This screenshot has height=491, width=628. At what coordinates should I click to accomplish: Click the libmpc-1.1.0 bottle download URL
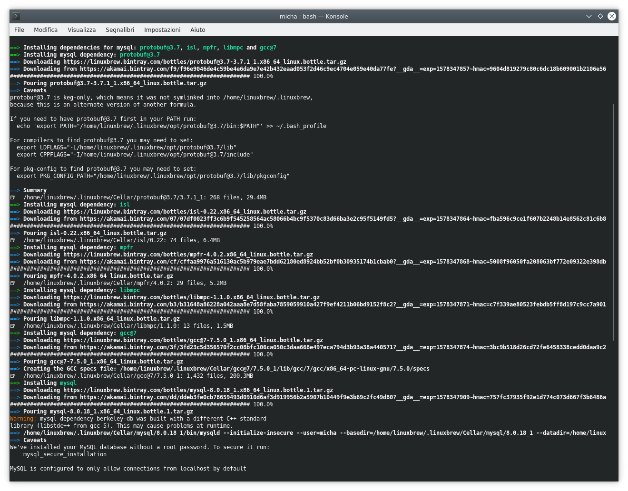pos(191,297)
